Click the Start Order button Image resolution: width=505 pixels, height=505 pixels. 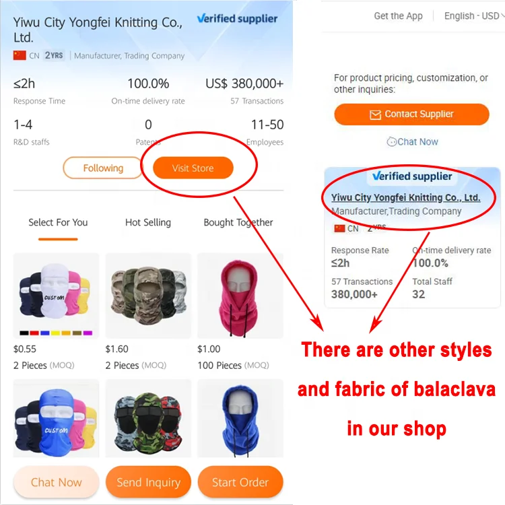(240, 482)
